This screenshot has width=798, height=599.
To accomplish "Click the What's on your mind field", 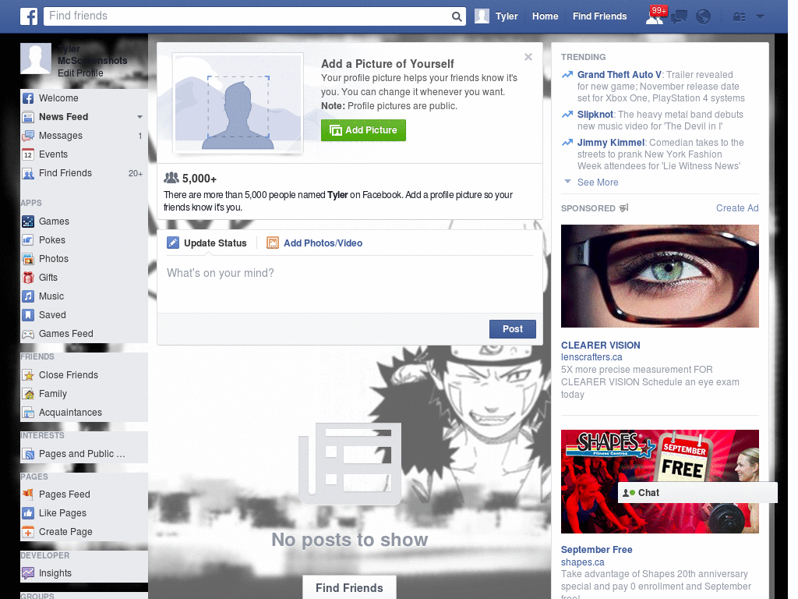I will 350,285.
